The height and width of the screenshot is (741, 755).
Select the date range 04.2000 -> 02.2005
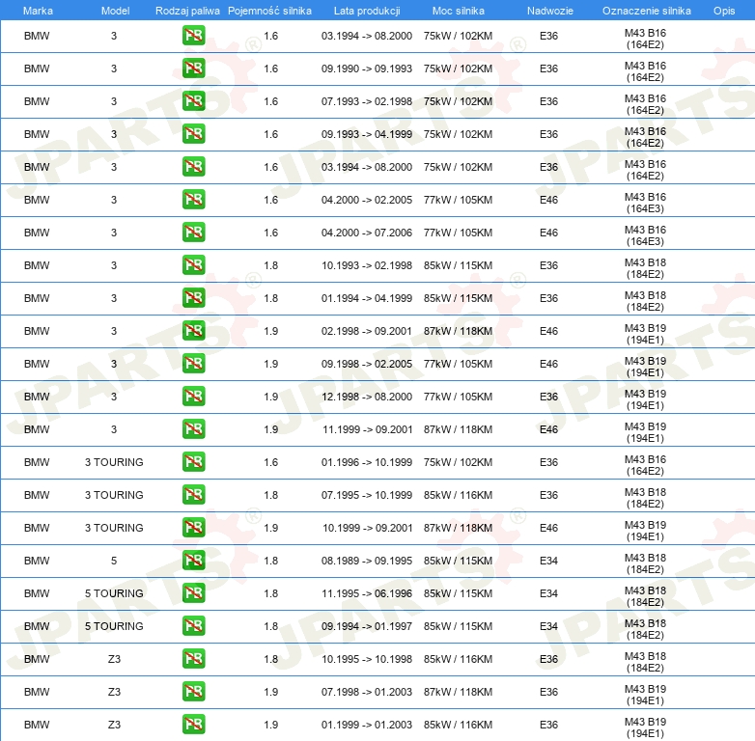pos(367,200)
